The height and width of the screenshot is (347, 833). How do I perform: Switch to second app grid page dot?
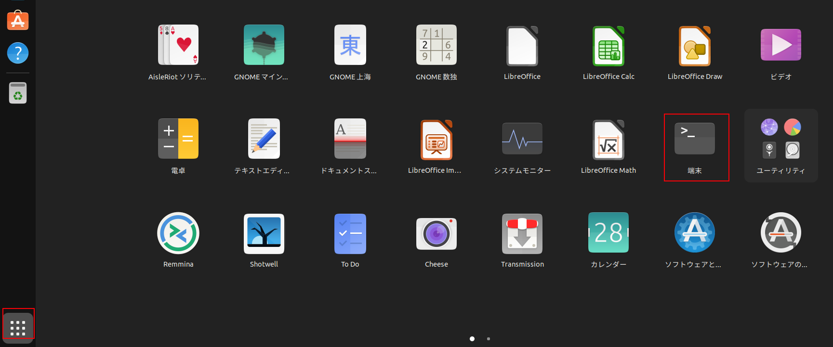489,339
